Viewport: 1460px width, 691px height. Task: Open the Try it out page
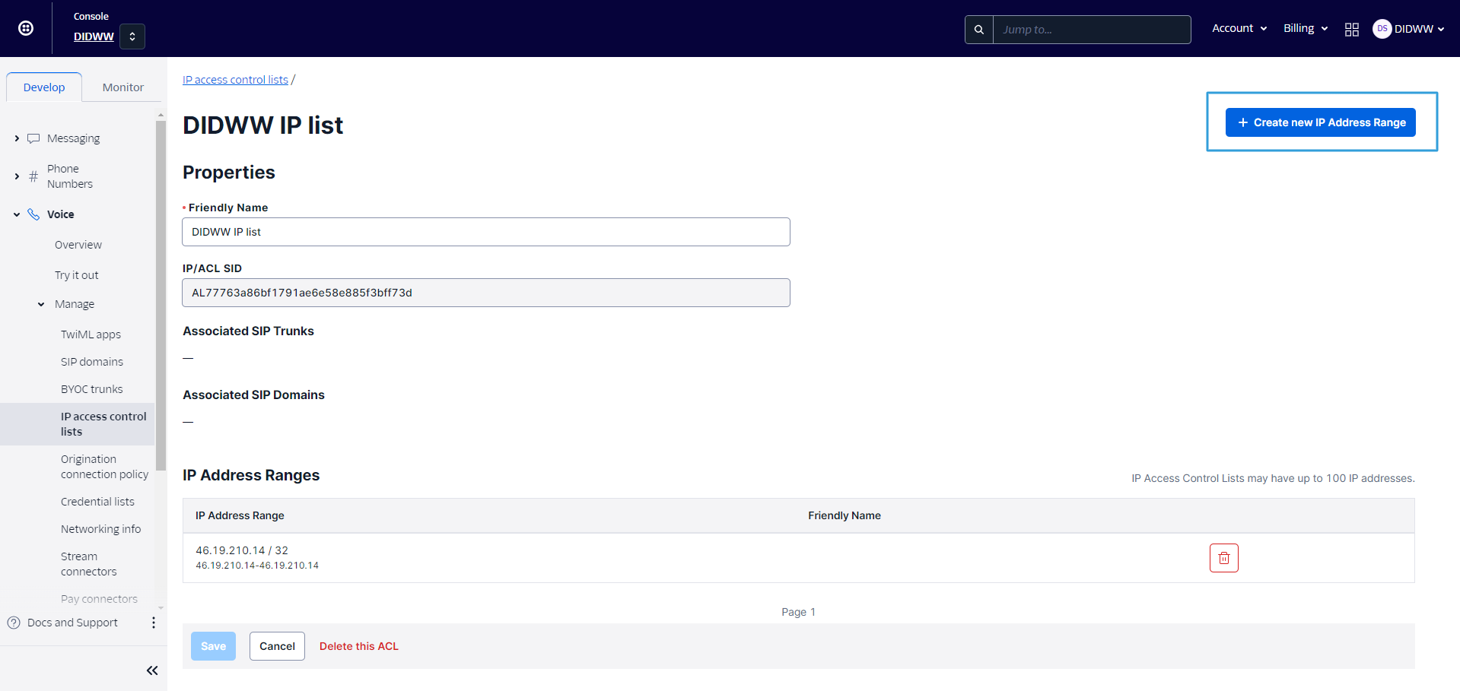point(77,275)
